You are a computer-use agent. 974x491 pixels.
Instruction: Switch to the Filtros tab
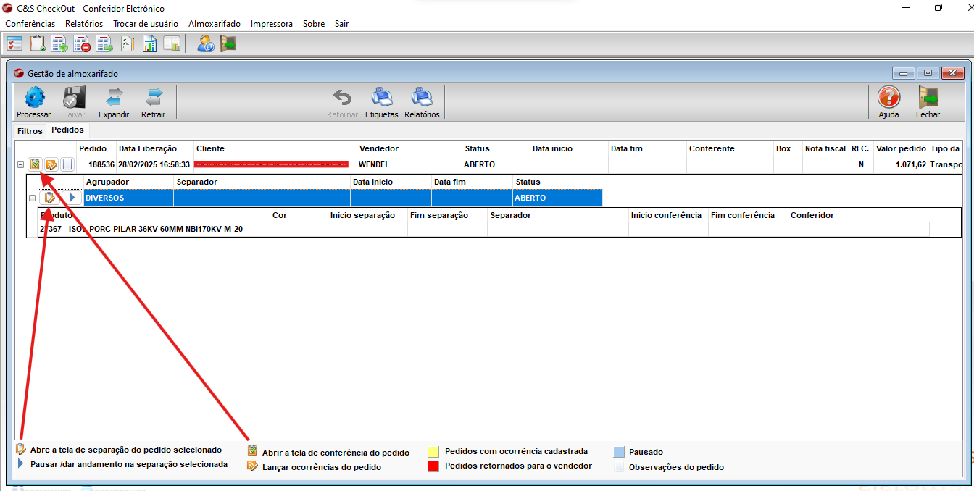coord(30,131)
